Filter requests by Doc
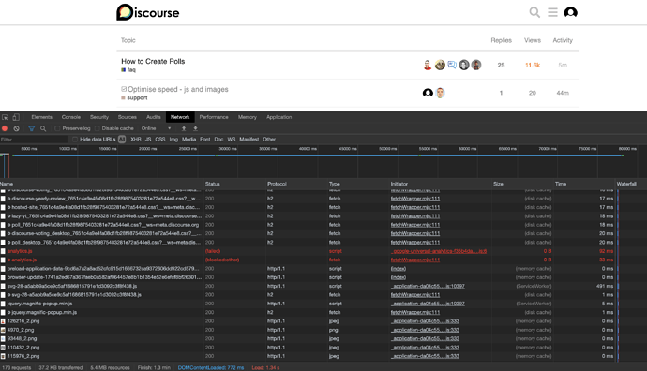The height and width of the screenshot is (371, 647). [218, 140]
